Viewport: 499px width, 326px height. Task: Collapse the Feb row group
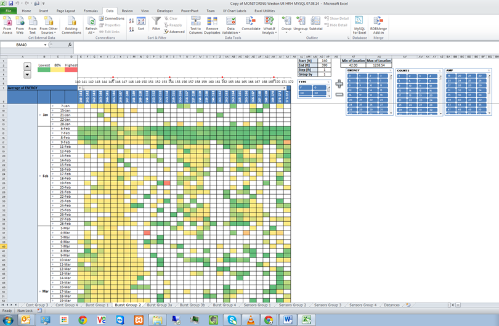tap(40, 176)
